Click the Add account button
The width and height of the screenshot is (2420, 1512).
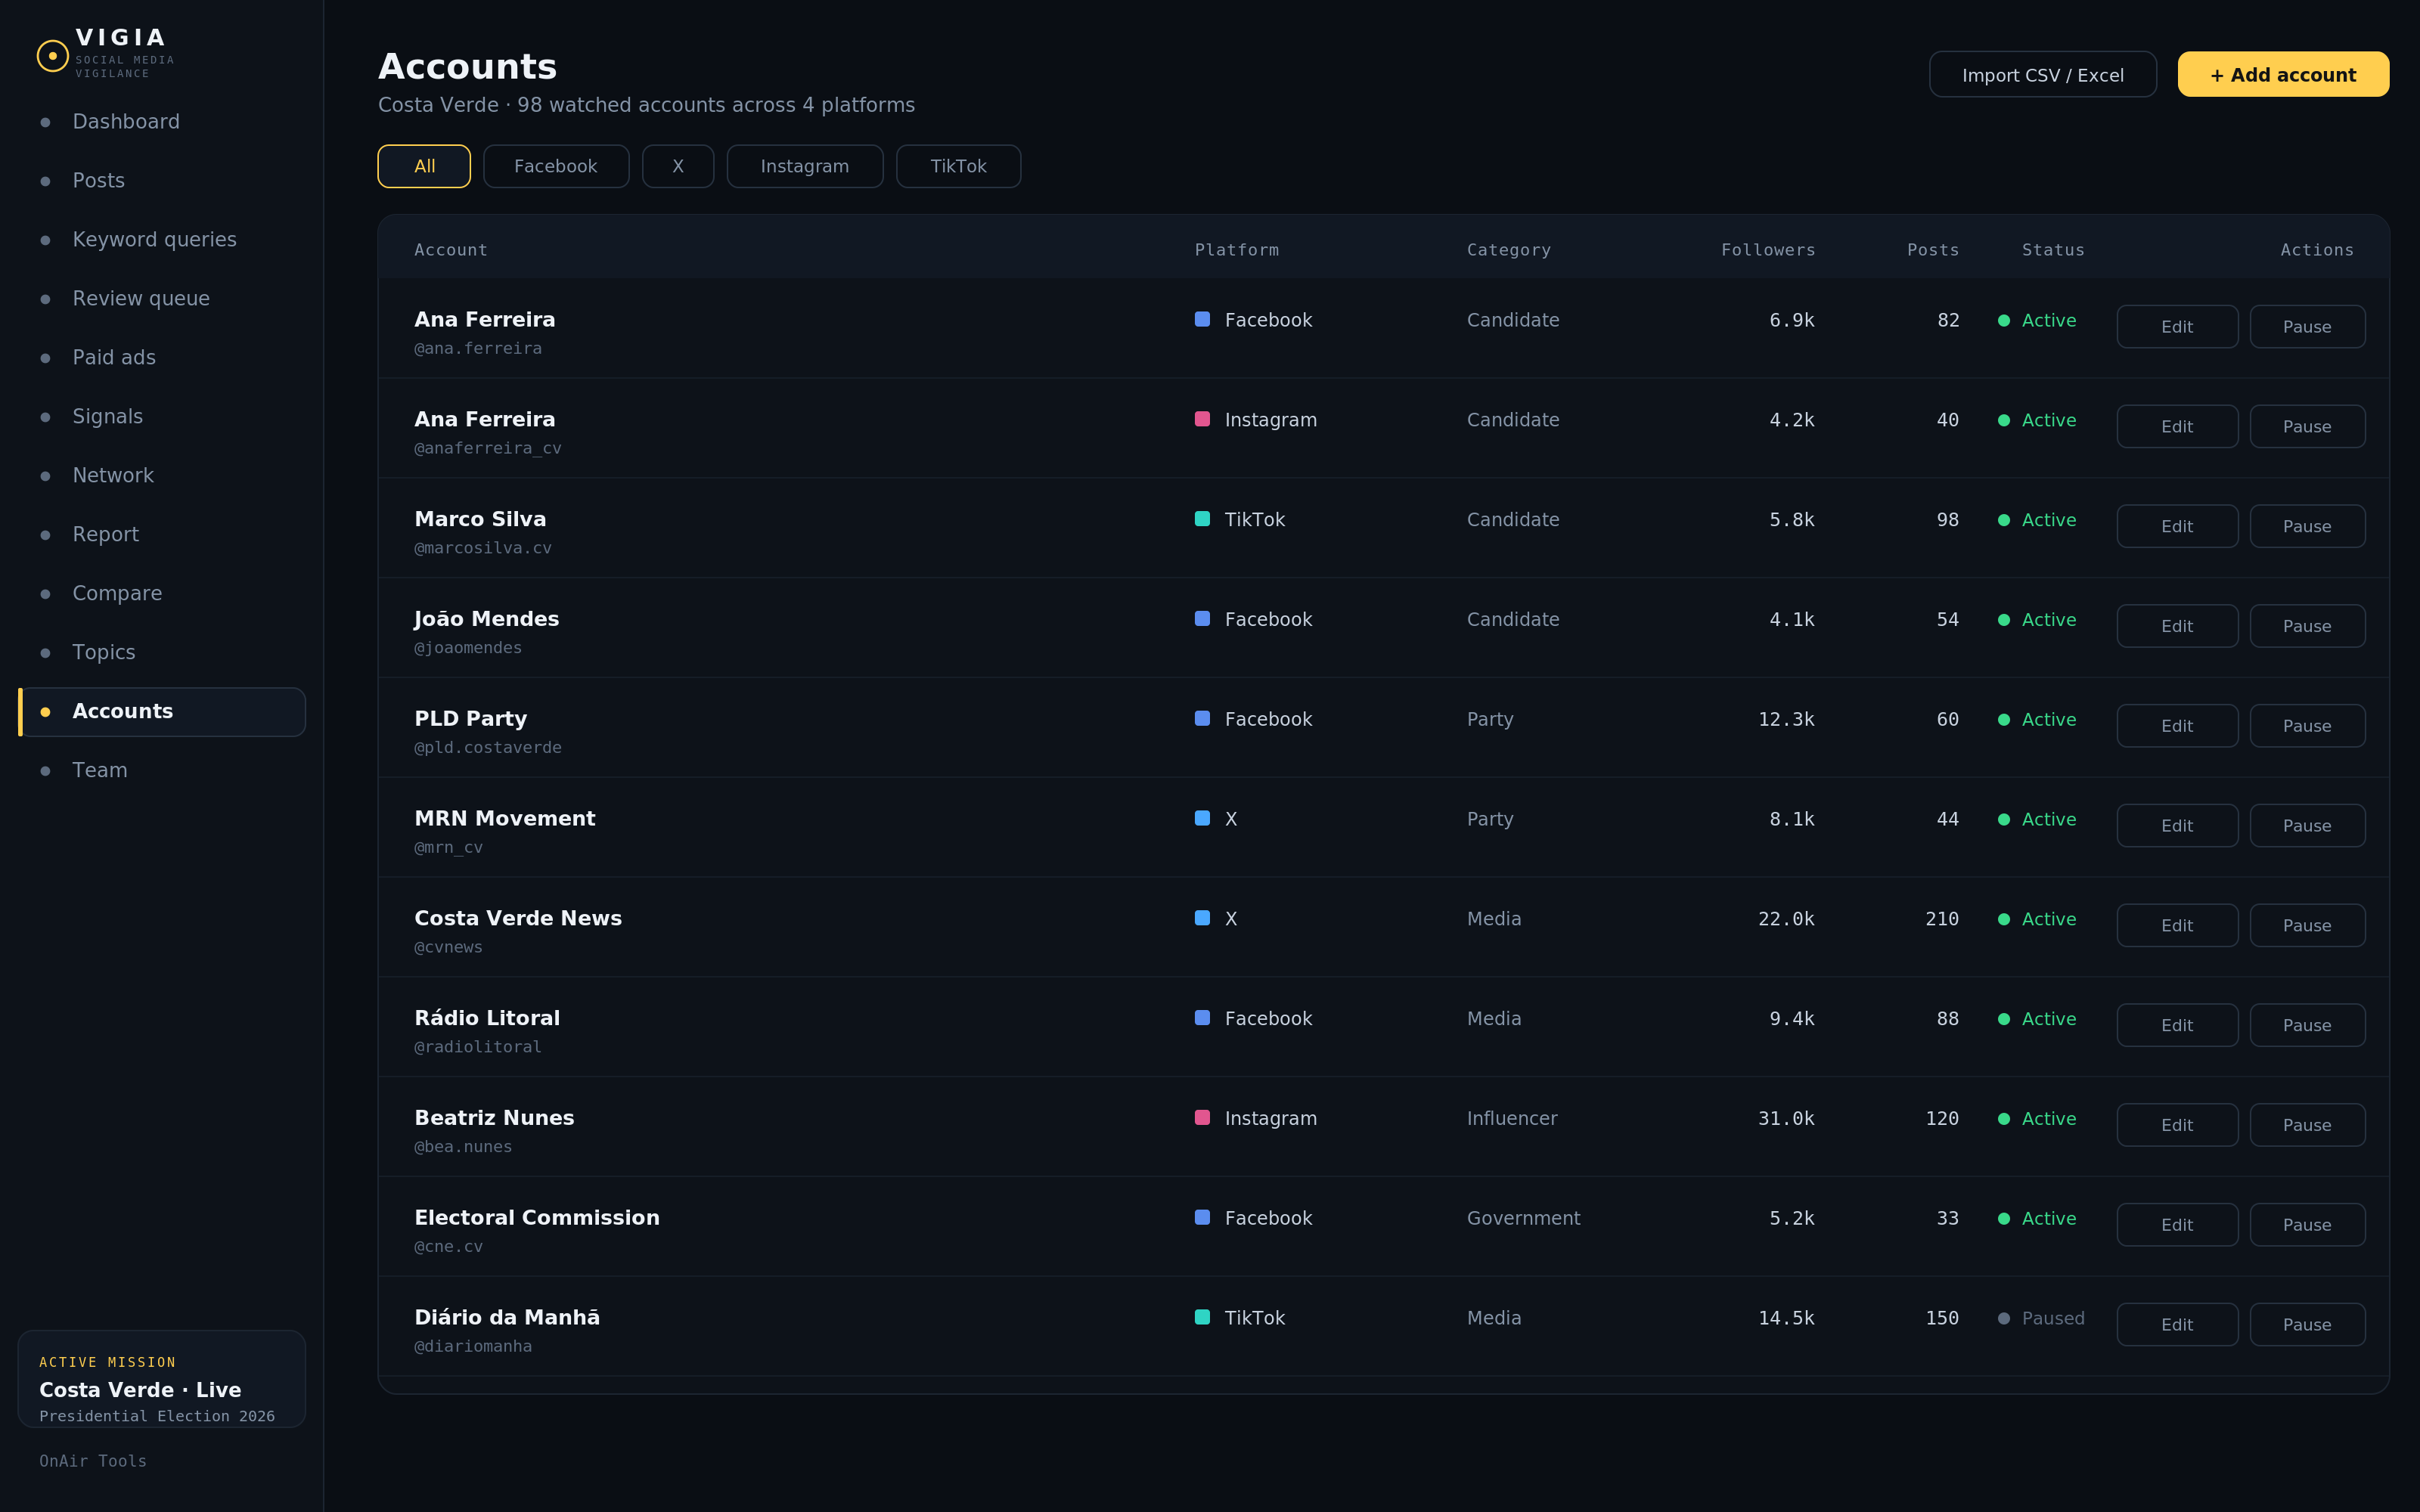tap(2283, 75)
